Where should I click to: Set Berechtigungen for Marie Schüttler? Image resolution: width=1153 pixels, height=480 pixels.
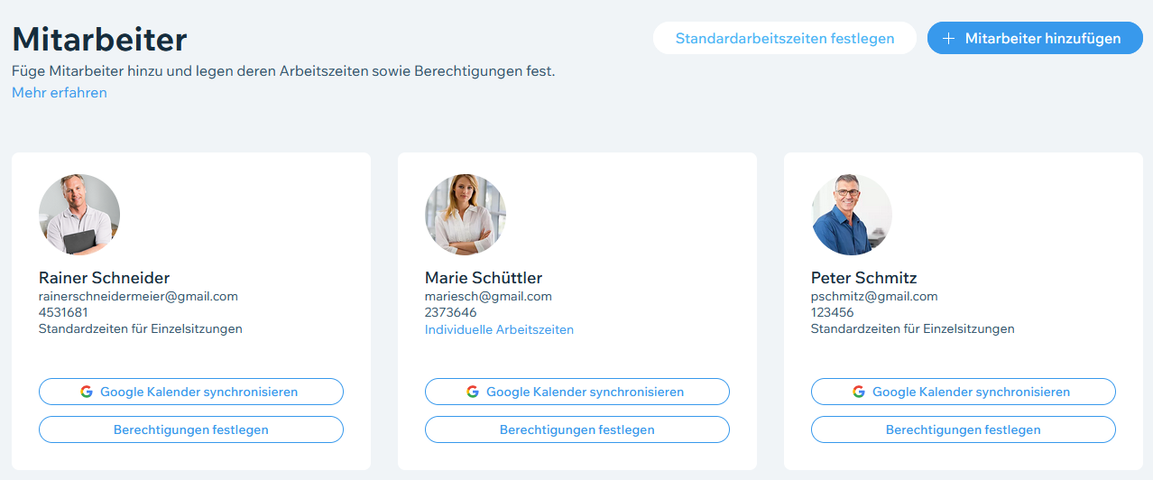point(577,429)
